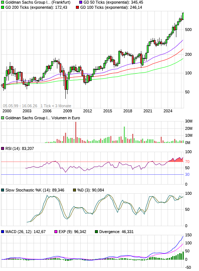
Task: Click the 100 price axis label on price chart
Action: (x=188, y=73)
